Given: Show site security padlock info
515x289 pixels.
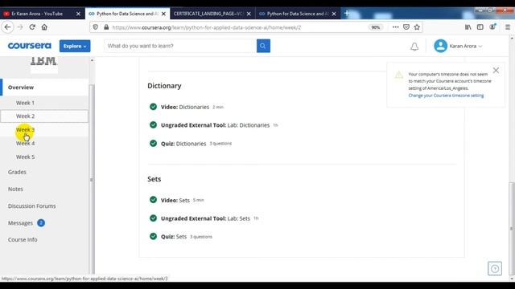Looking at the screenshot, I should (106, 27).
